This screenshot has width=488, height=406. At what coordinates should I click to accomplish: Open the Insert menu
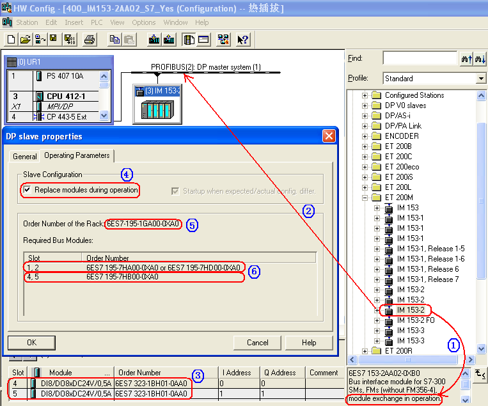point(74,22)
